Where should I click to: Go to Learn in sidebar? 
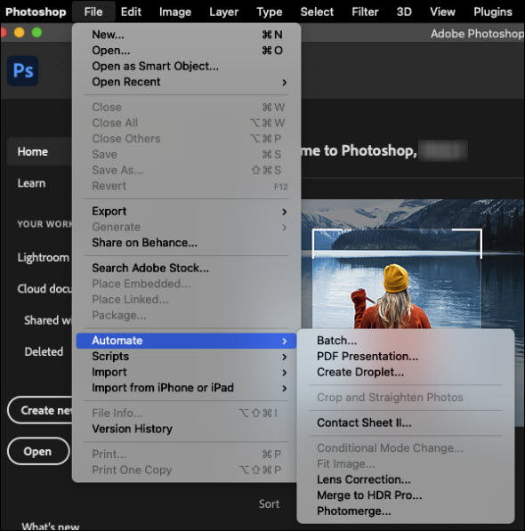(31, 183)
